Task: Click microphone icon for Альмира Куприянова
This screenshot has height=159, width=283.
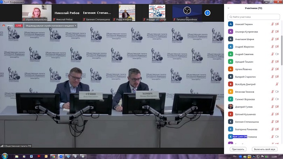Action: 272,32
